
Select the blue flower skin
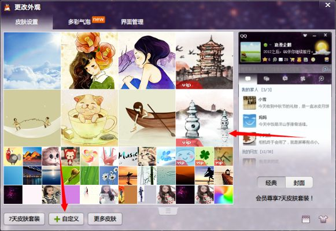(166, 157)
